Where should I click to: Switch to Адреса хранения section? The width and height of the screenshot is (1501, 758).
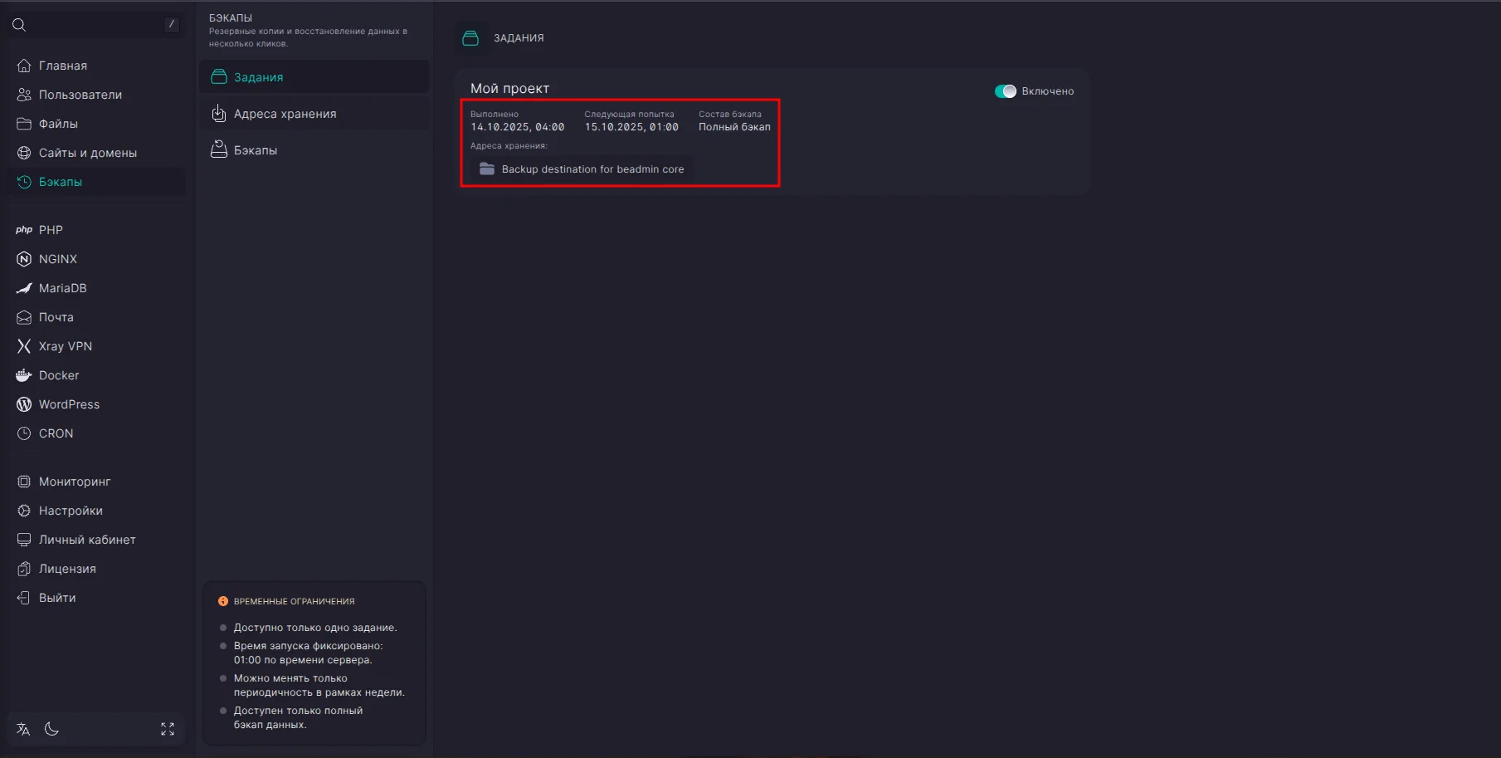click(285, 114)
